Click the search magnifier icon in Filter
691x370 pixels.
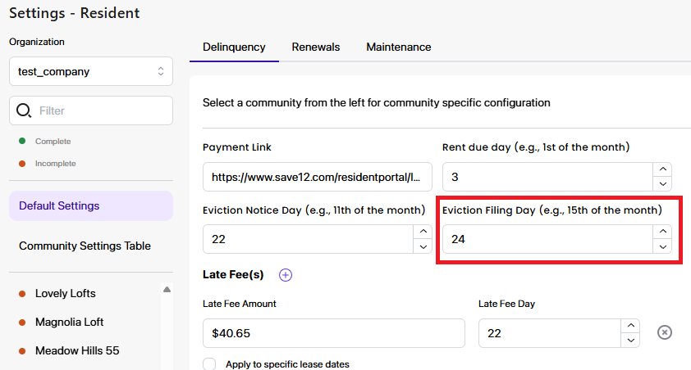pyautogui.click(x=23, y=111)
